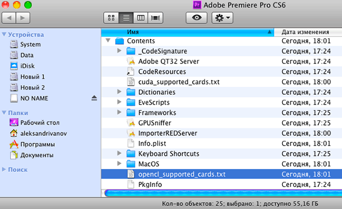
Task: Switch to column view
Action: point(140,18)
